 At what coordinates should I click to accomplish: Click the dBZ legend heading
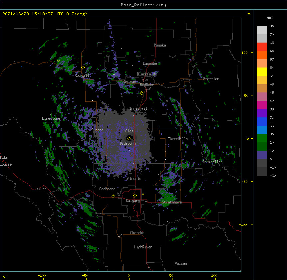[x=270, y=18]
